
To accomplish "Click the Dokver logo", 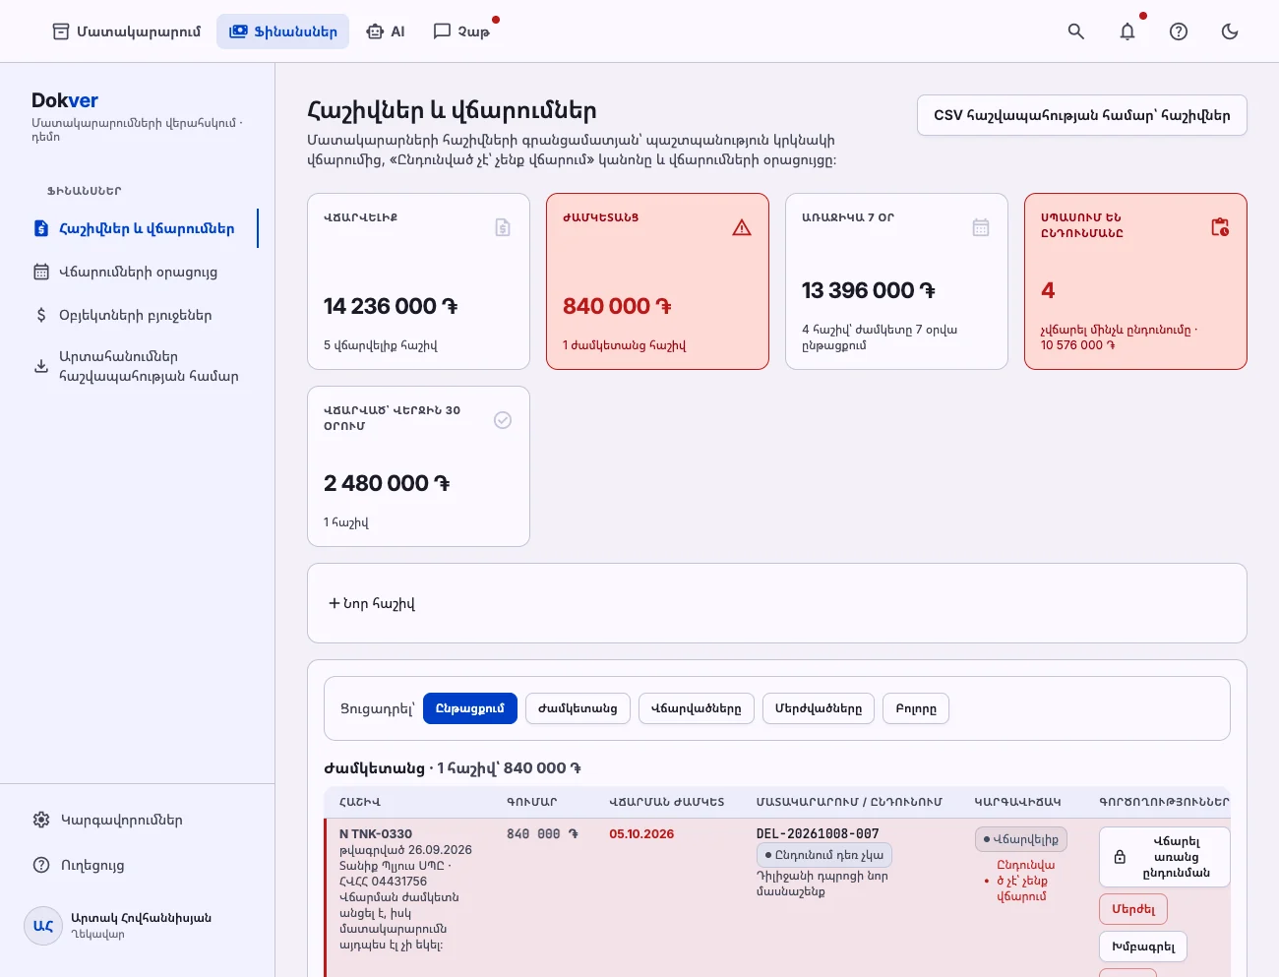I will (x=65, y=100).
